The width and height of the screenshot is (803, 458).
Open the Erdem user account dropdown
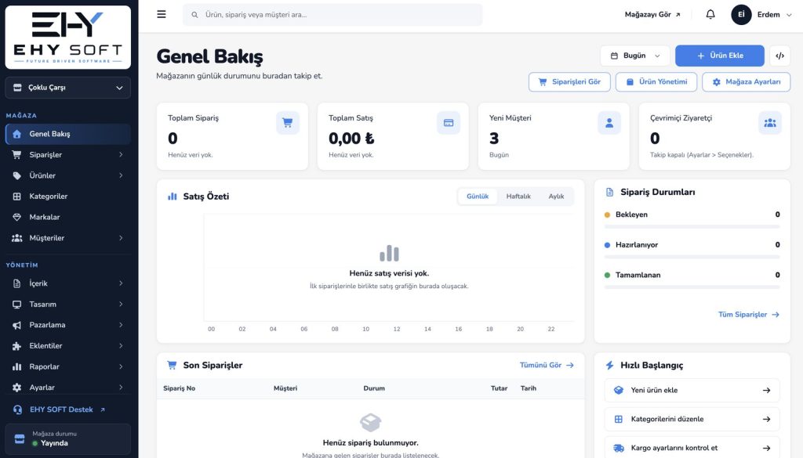[x=761, y=15]
